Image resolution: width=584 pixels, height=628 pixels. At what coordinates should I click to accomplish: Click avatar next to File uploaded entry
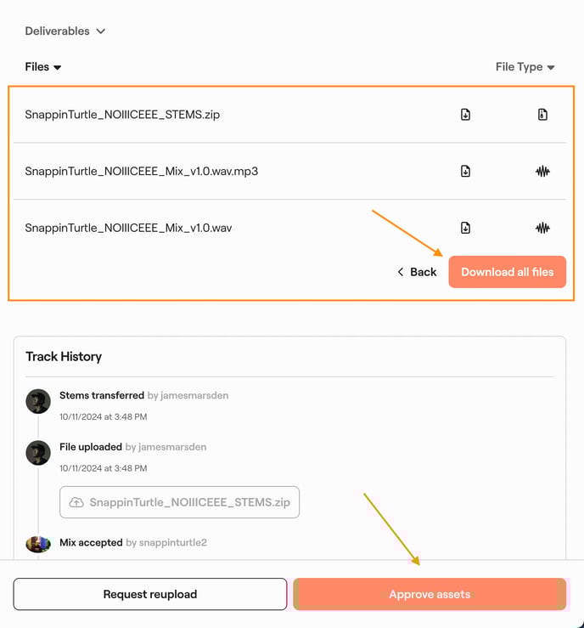38,452
